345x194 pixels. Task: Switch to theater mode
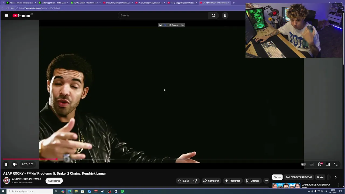[x=328, y=164]
